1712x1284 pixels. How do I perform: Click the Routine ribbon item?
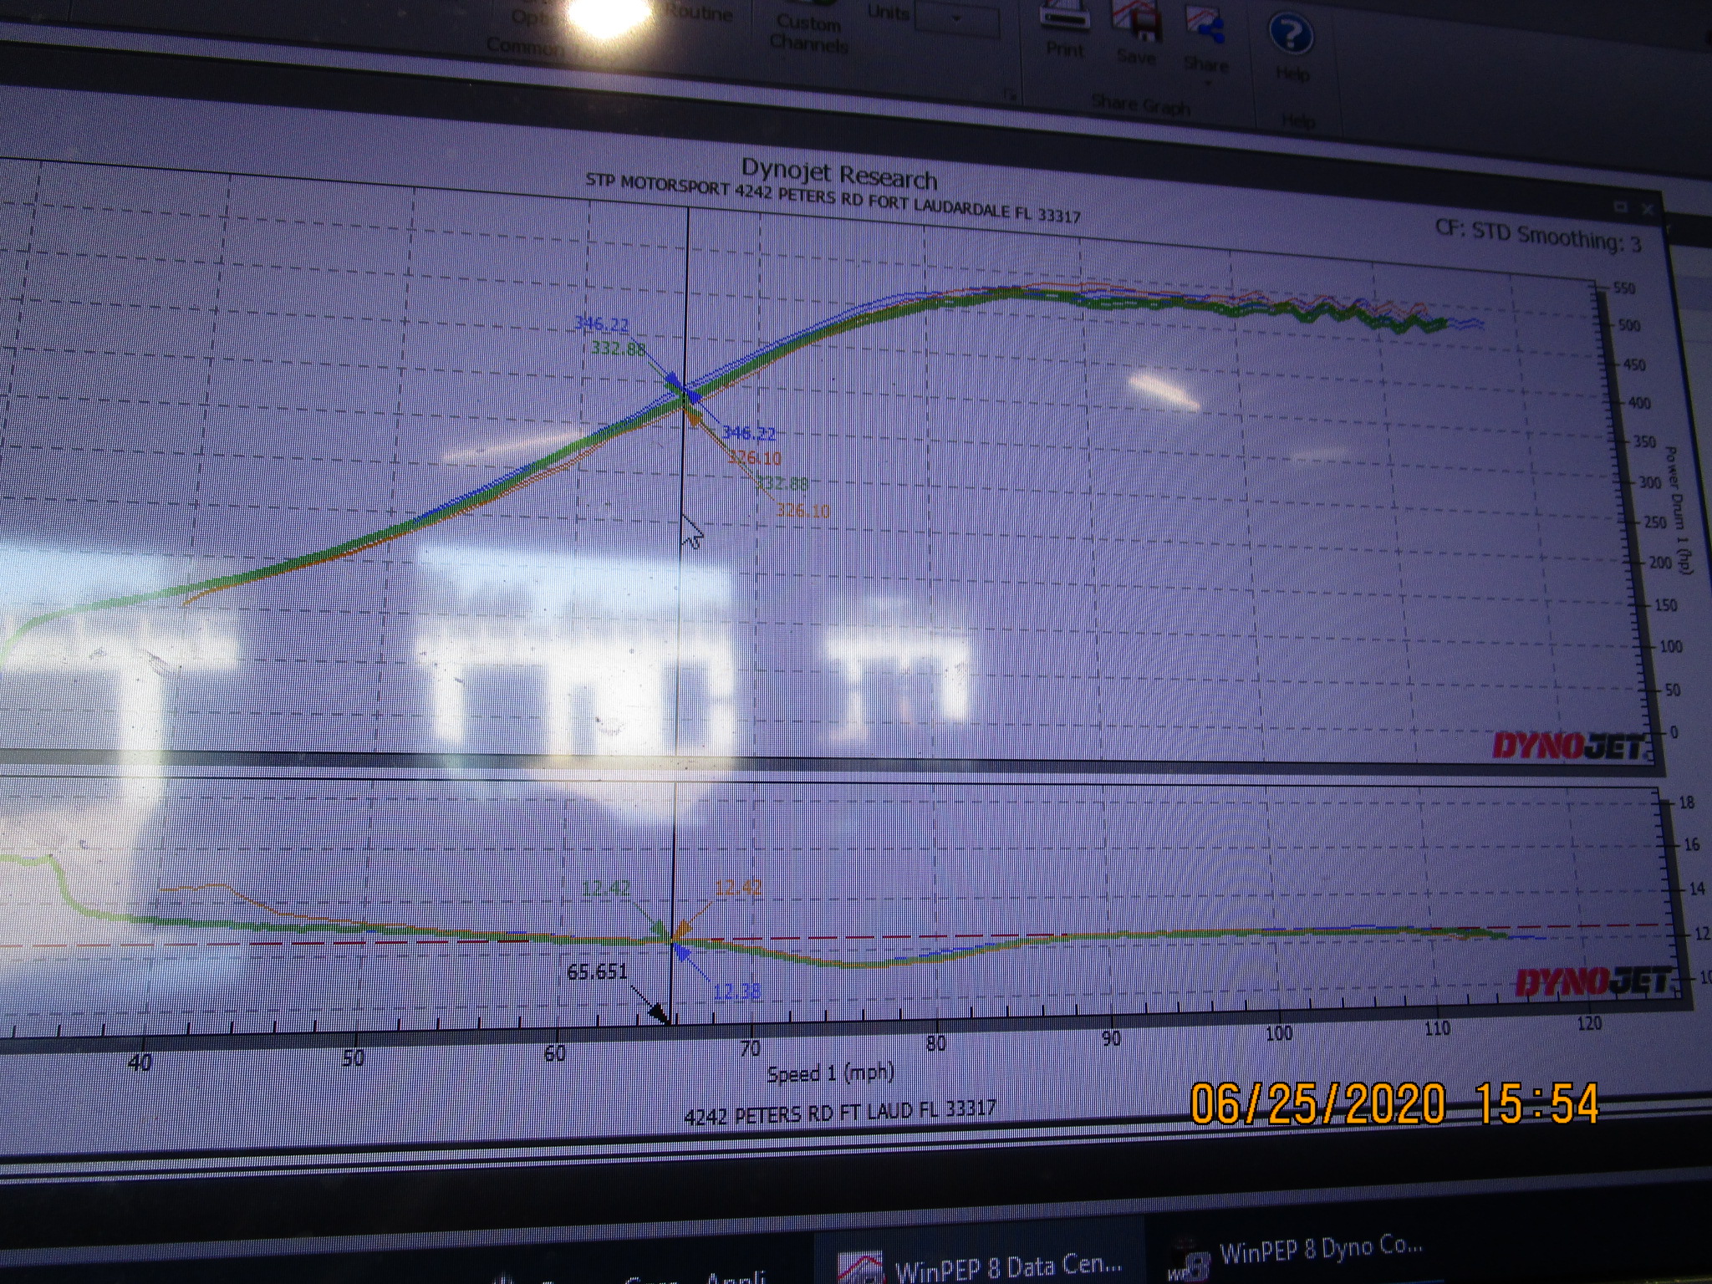pos(701,13)
